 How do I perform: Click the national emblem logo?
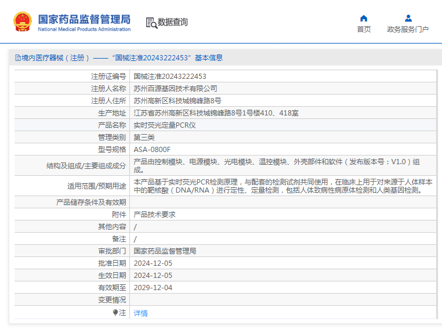click(23, 21)
